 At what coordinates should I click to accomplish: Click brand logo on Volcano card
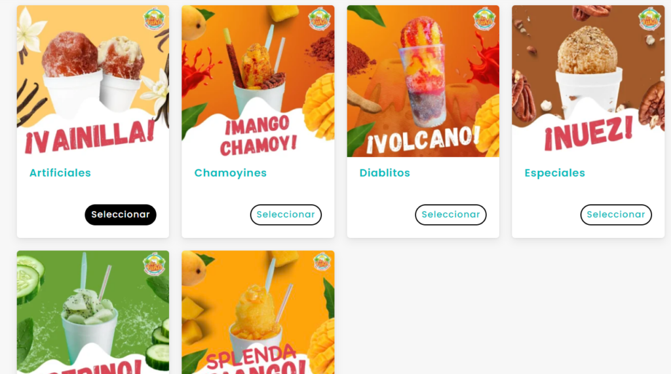[484, 19]
